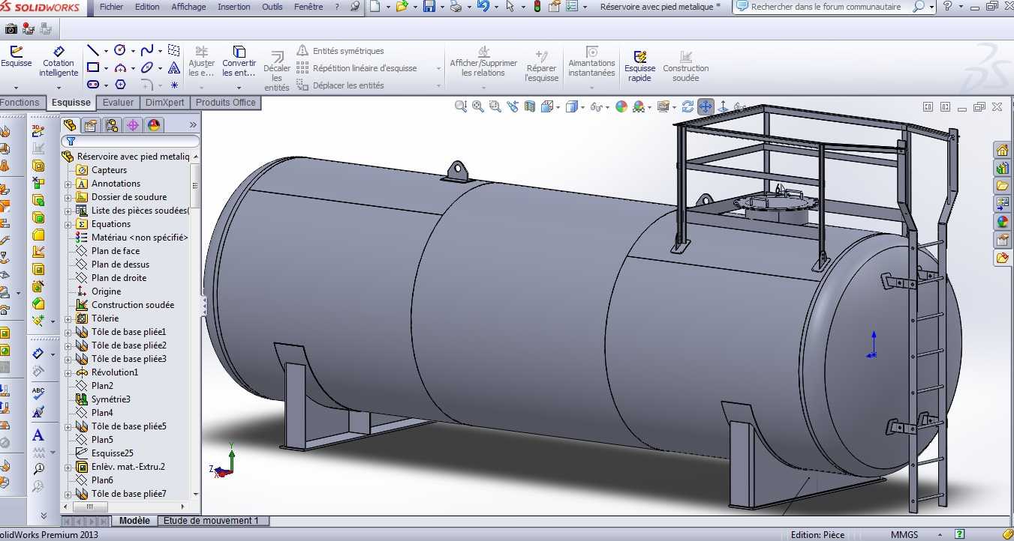The height and width of the screenshot is (541, 1014).
Task: Select the Spline sketch tool
Action: tap(147, 50)
